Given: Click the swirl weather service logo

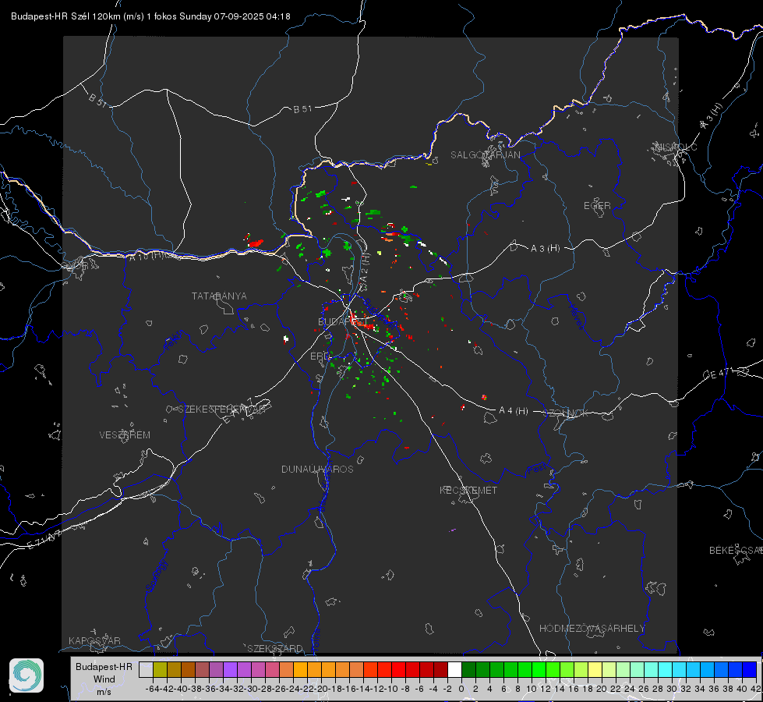Looking at the screenshot, I should pos(26,675).
